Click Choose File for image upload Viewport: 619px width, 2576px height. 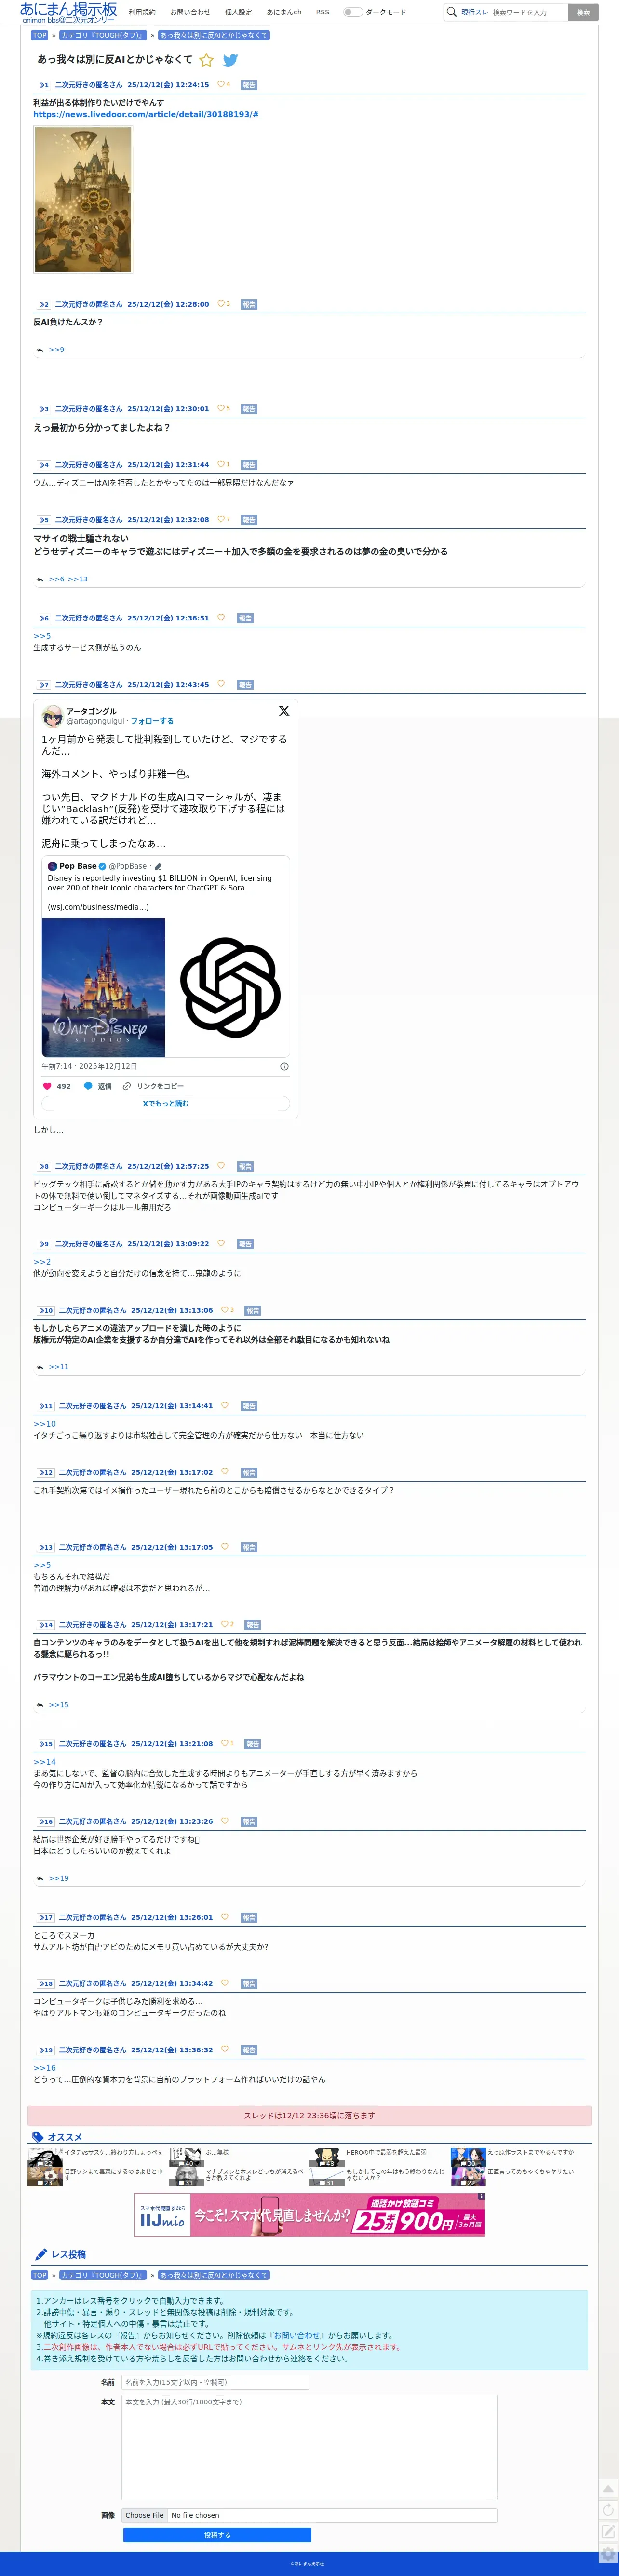click(x=144, y=2515)
